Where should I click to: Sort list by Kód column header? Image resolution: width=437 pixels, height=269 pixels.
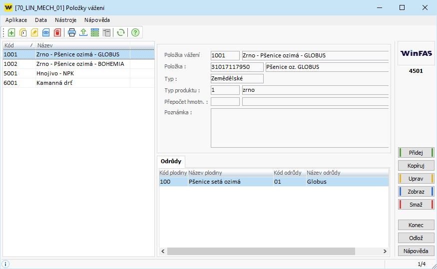19,45
